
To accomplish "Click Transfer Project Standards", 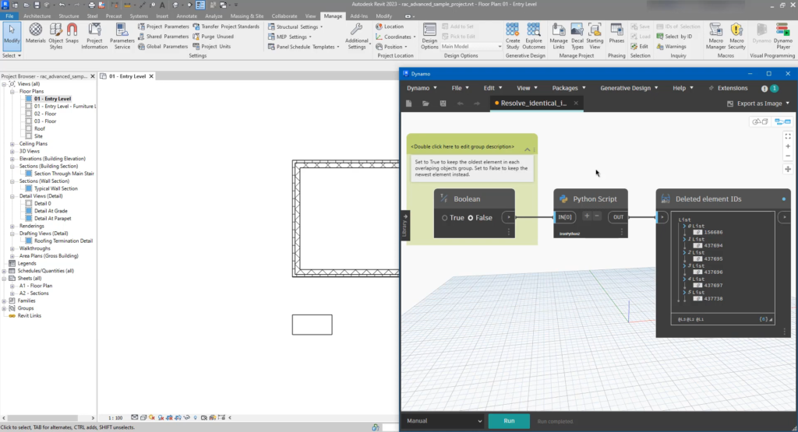I will click(226, 26).
